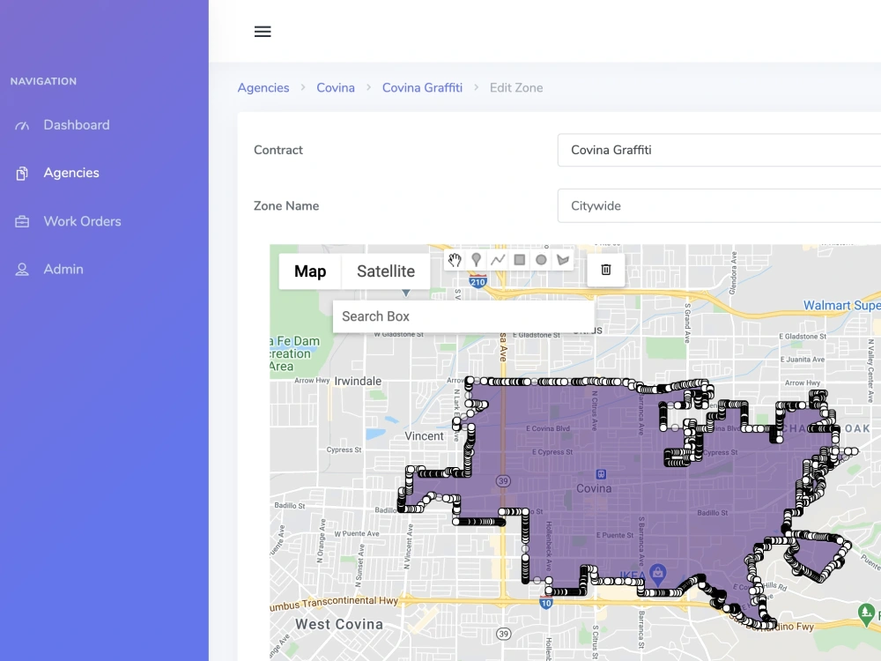Click the Agencies document icon
This screenshot has width=881, height=661.
22,173
